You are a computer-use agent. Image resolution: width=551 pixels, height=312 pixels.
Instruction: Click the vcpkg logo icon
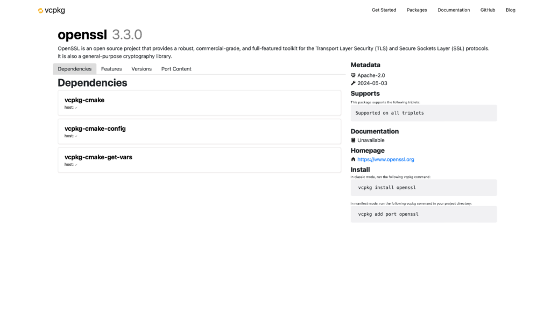40,10
